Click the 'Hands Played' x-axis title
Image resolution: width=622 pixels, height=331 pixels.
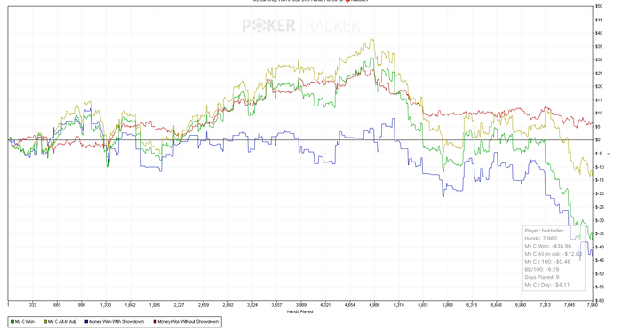pos(300,312)
